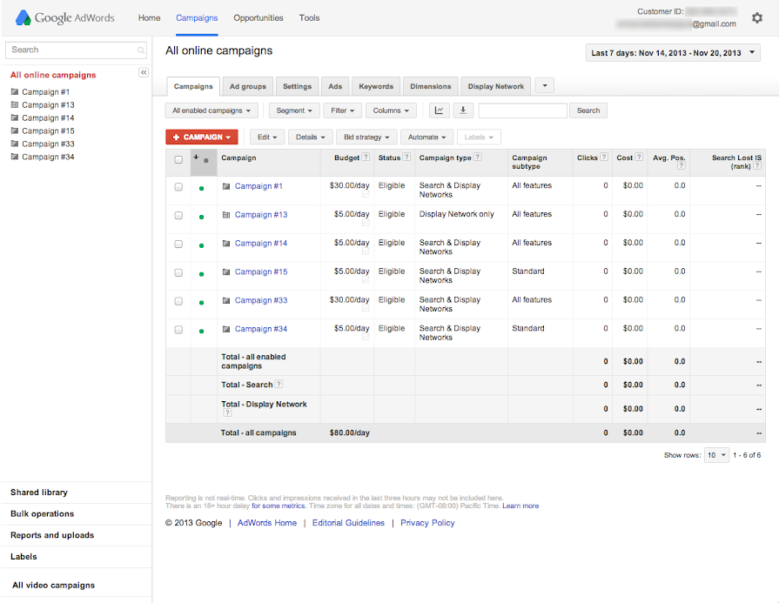The image size is (779, 603).
Task: Collapse the left sidebar panel
Action: pyautogui.click(x=144, y=73)
